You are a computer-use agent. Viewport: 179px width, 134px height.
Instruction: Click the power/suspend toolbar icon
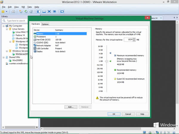pyautogui.click(x=3, y=11)
